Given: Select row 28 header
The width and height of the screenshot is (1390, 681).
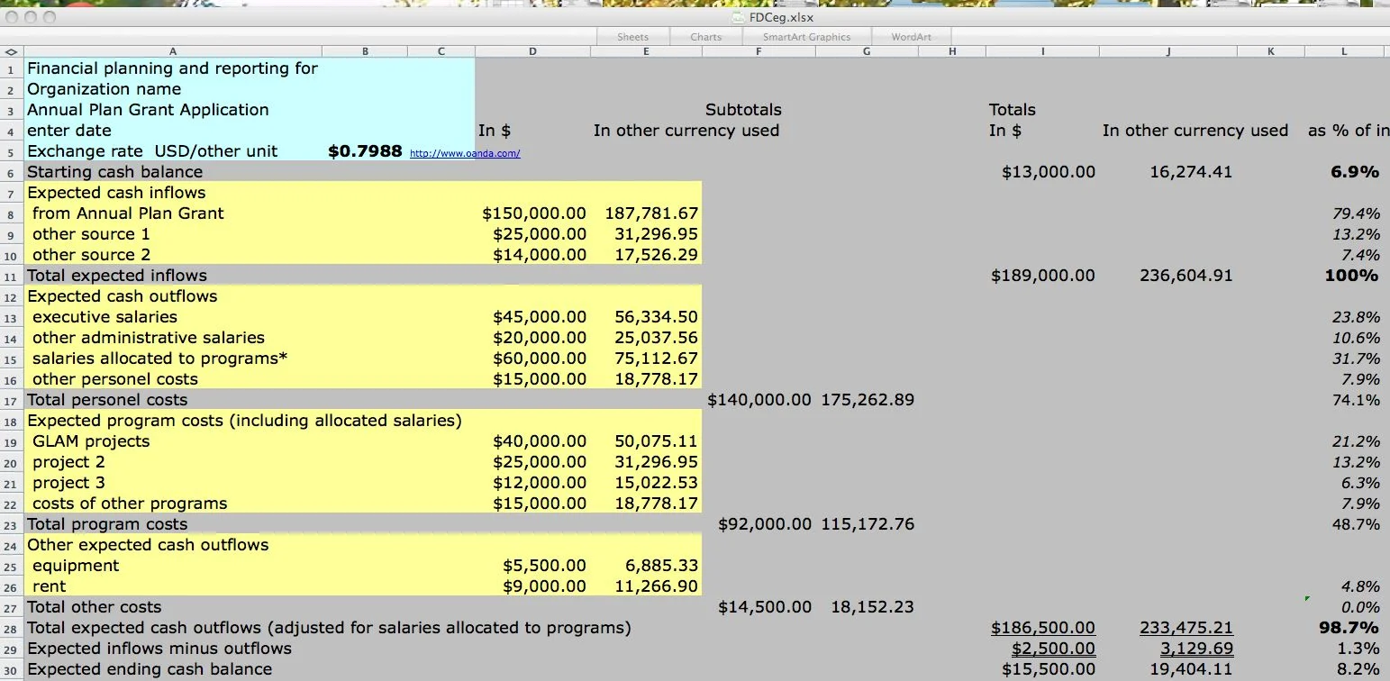Looking at the screenshot, I should pyautogui.click(x=11, y=628).
